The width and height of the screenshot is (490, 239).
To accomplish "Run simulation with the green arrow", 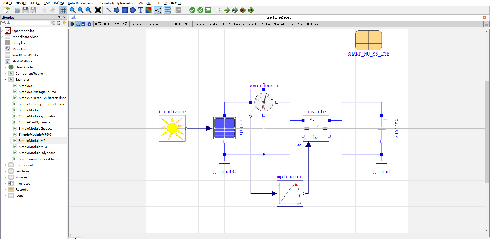I will 227,10.
